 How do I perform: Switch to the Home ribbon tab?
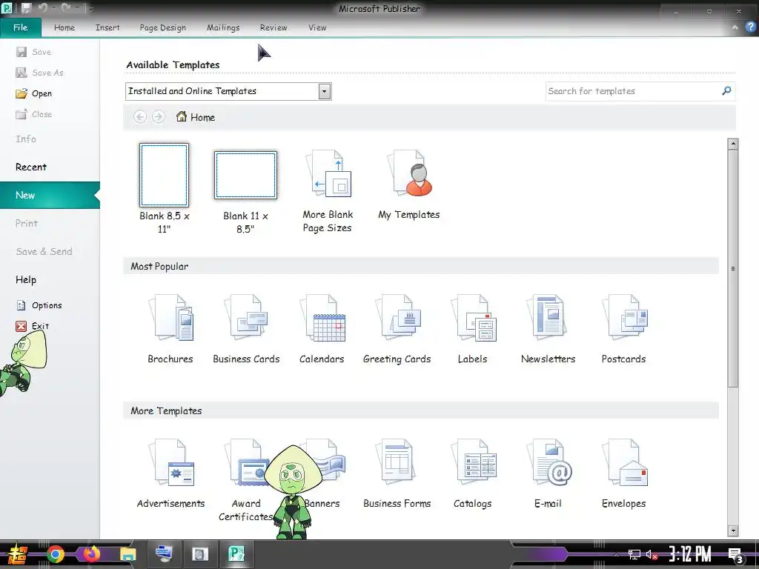(x=64, y=27)
